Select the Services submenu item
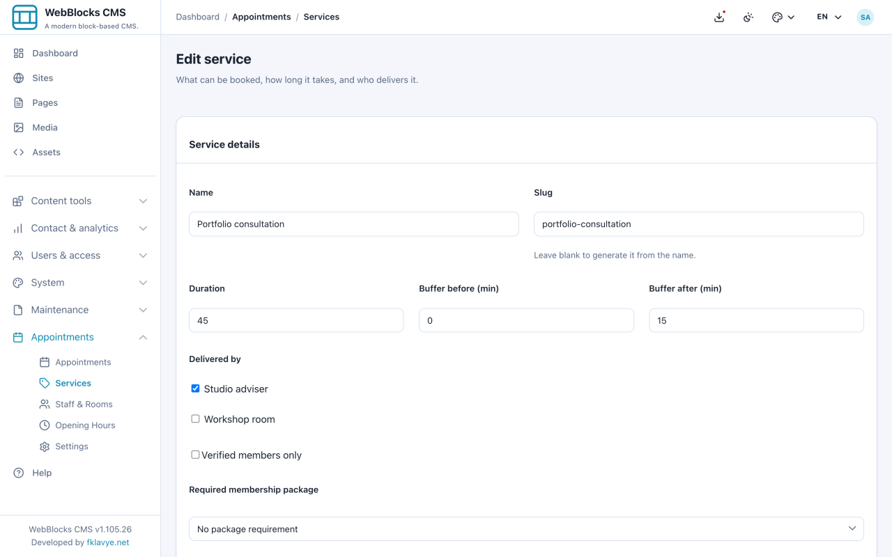 [72, 383]
